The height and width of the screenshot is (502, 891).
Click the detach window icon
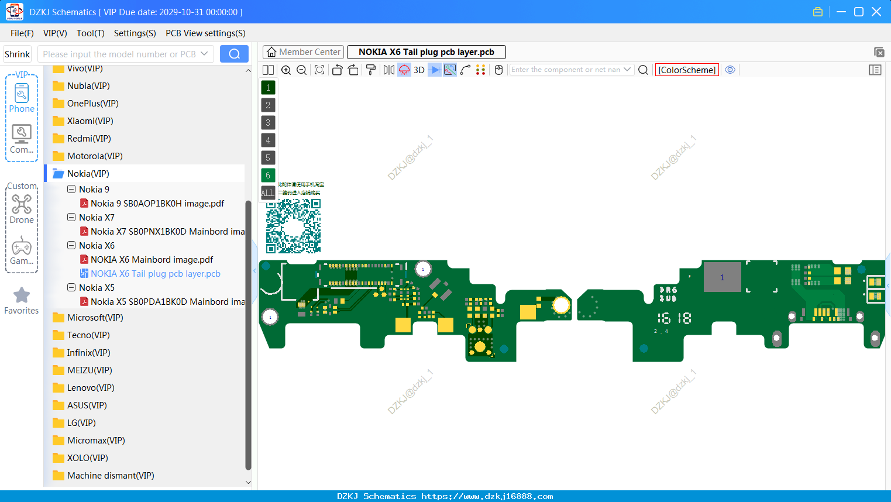879,52
